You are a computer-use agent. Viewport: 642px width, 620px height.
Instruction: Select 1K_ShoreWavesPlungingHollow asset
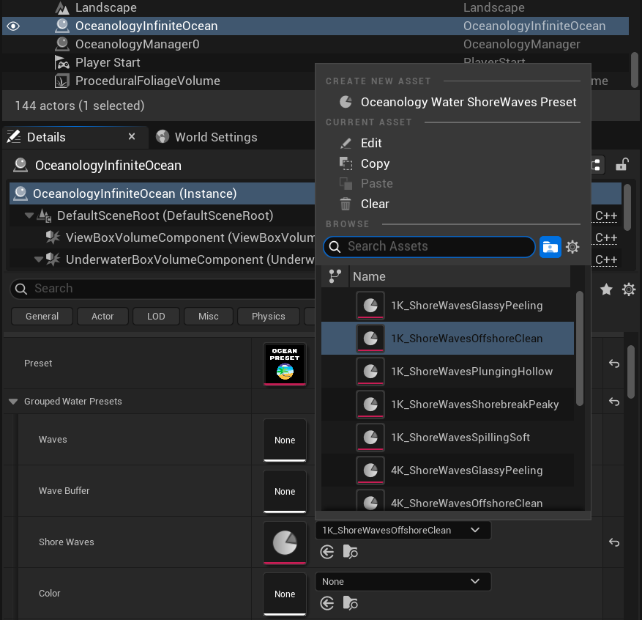point(471,372)
